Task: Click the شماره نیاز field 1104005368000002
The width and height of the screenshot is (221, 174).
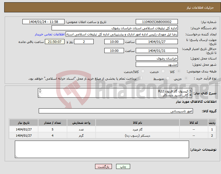Action: (156, 22)
